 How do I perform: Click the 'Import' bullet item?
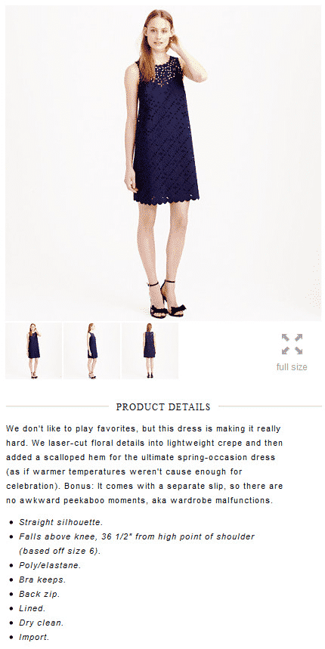coord(34,637)
